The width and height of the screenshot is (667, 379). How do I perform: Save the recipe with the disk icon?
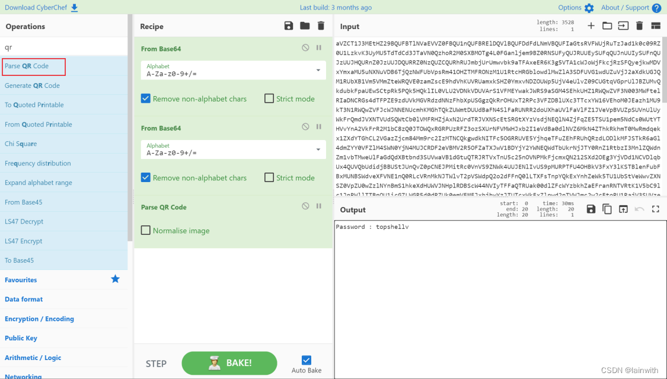(289, 26)
